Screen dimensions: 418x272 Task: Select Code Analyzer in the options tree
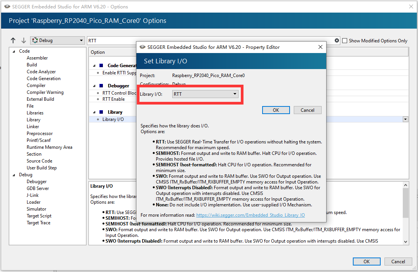tap(41, 72)
